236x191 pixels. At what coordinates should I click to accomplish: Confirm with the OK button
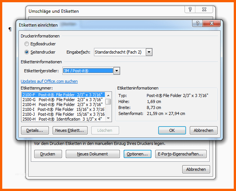pyautogui.click(x=172, y=130)
